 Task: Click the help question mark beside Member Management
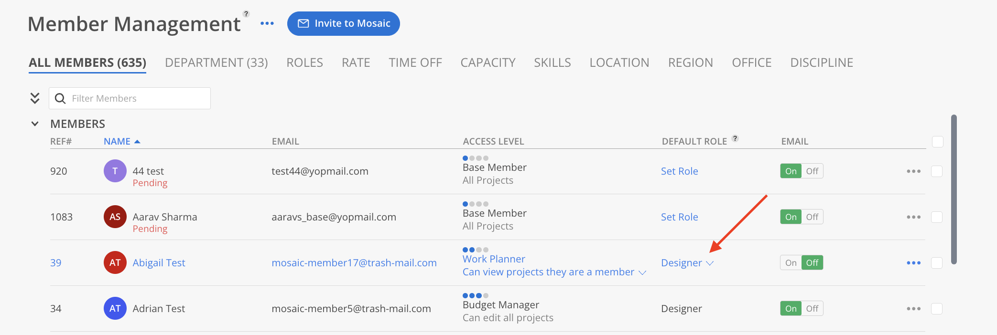pos(246,14)
